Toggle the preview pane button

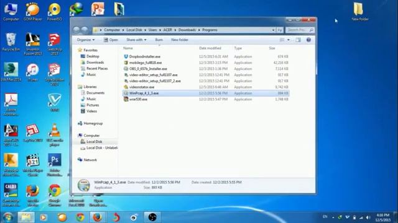[x=298, y=40]
